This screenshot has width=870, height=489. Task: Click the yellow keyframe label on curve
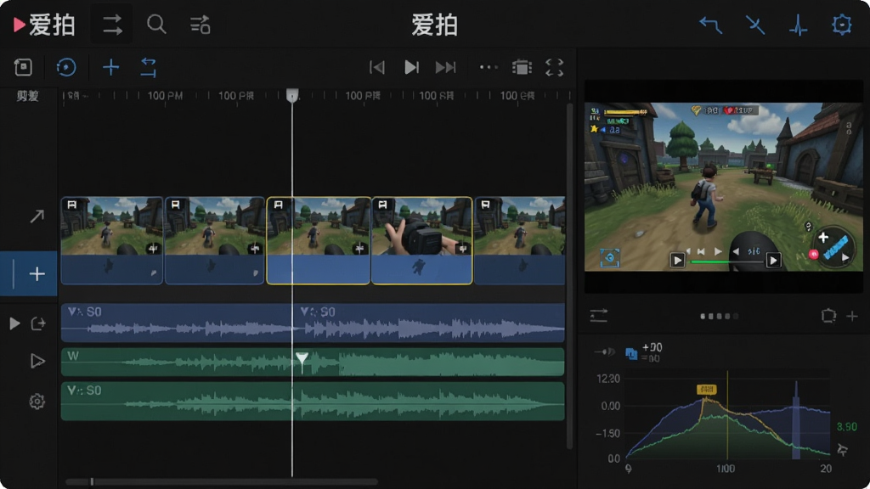[706, 389]
